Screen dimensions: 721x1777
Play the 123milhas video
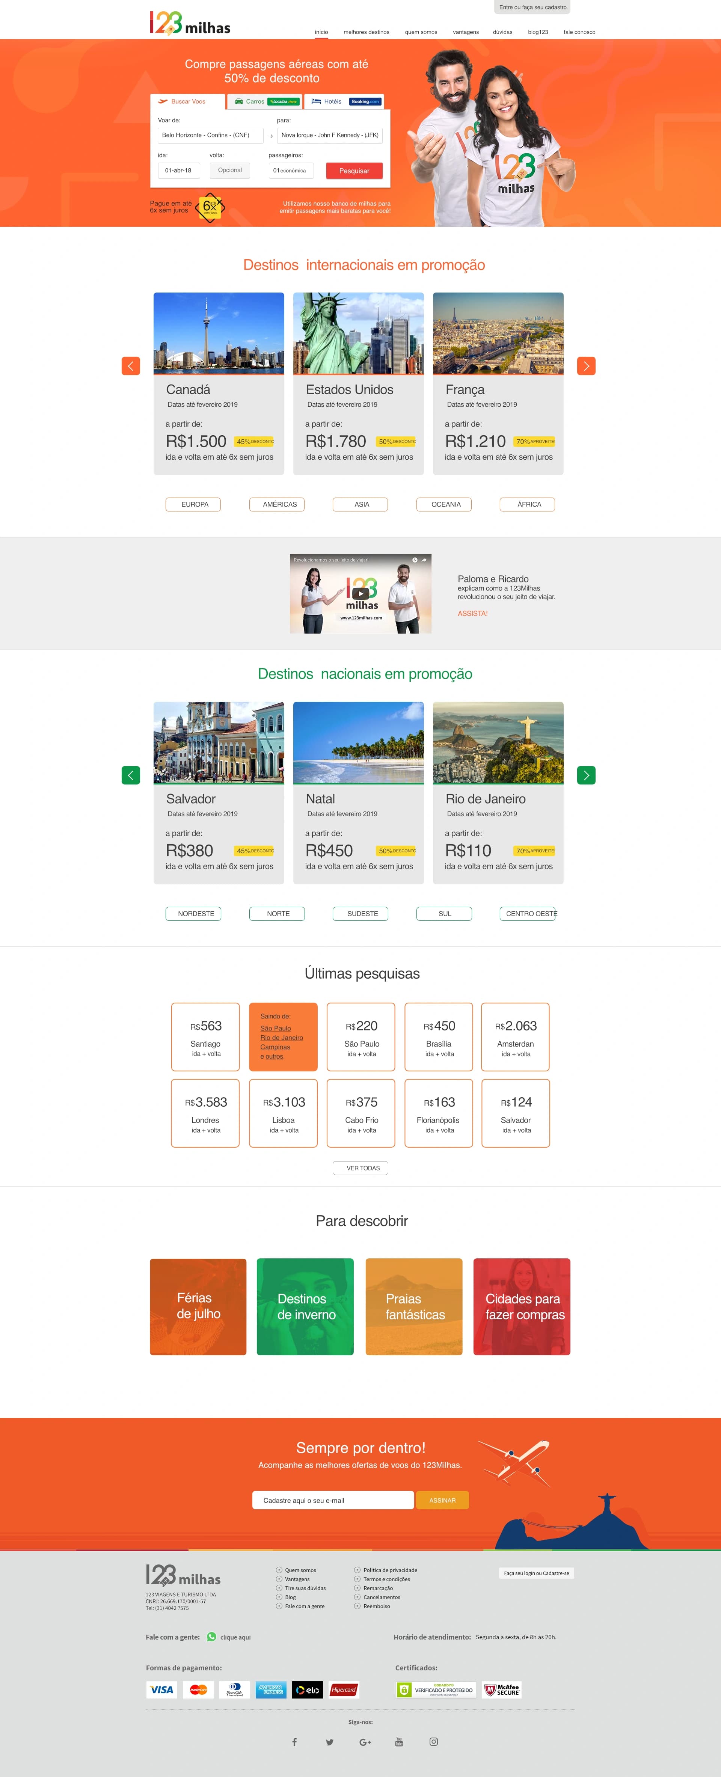click(x=360, y=593)
